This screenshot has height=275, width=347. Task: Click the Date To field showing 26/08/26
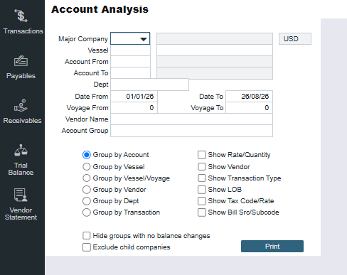click(249, 97)
